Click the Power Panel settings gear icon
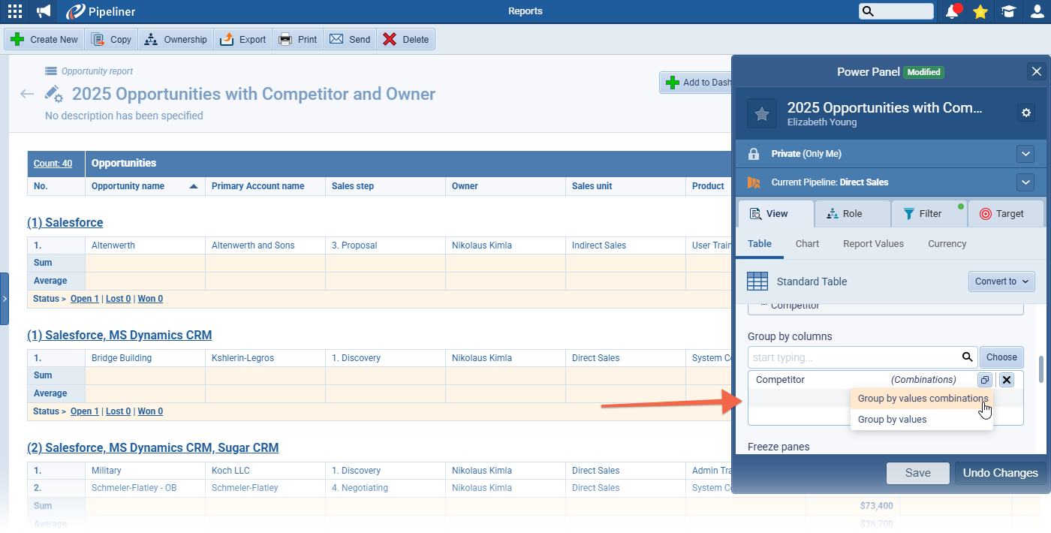This screenshot has height=533, width=1051. (1026, 113)
